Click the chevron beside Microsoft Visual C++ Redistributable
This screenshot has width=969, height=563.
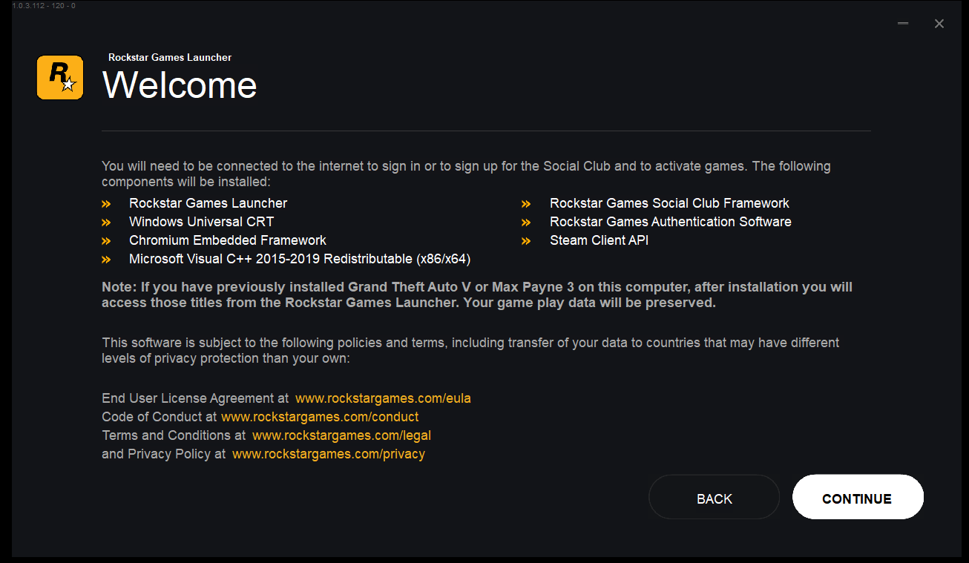[x=107, y=259]
